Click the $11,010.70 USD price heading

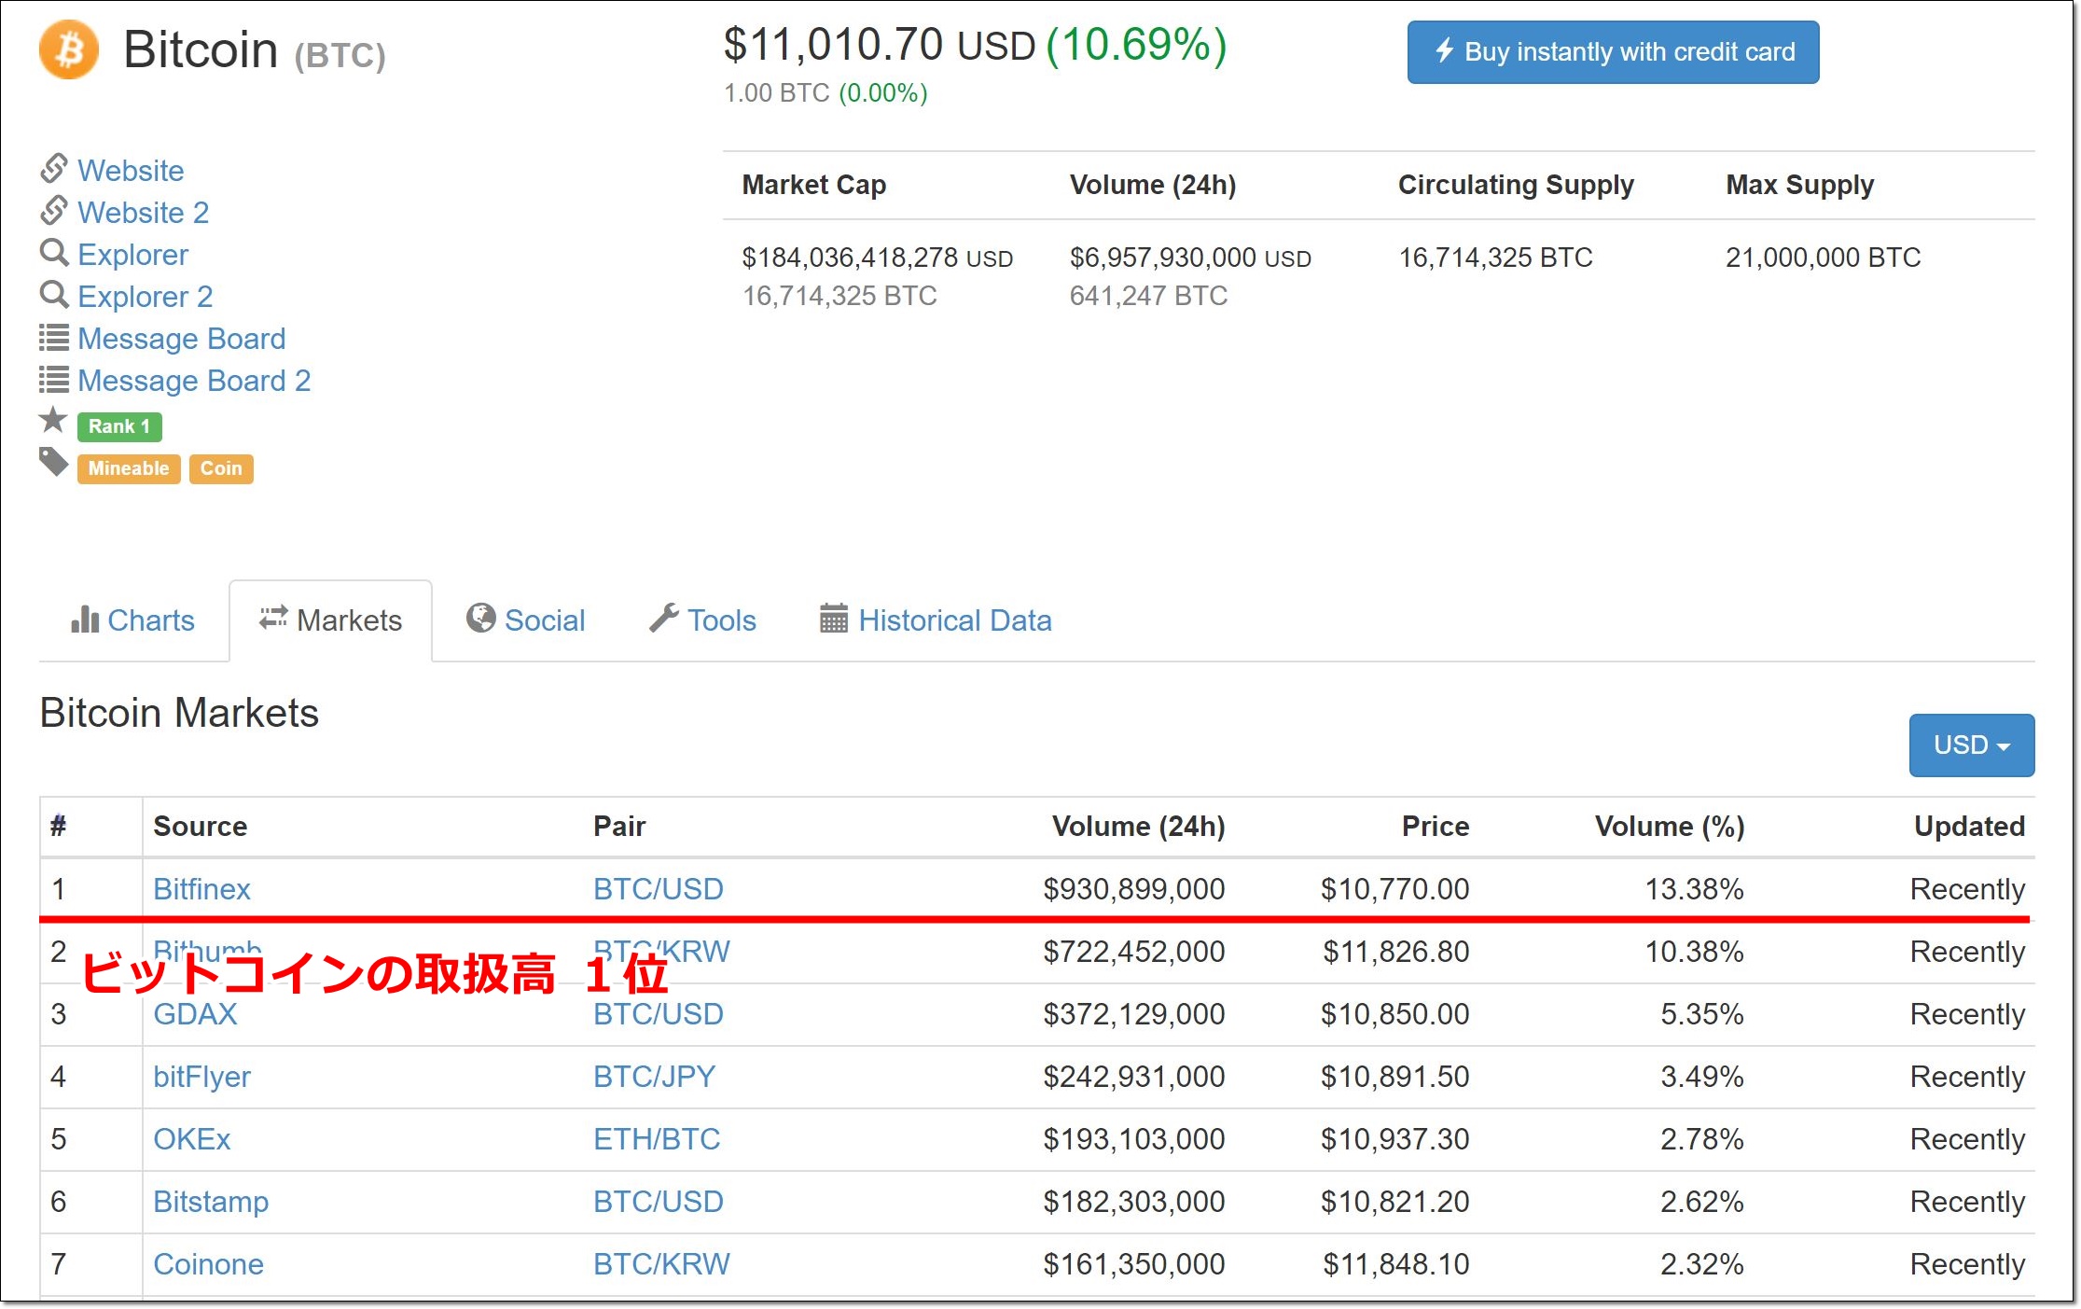click(x=880, y=45)
